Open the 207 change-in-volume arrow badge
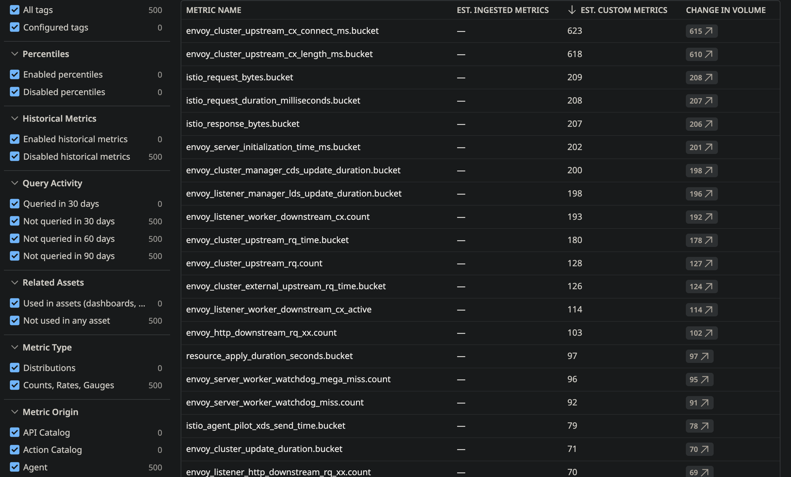The height and width of the screenshot is (477, 791). tap(702, 101)
